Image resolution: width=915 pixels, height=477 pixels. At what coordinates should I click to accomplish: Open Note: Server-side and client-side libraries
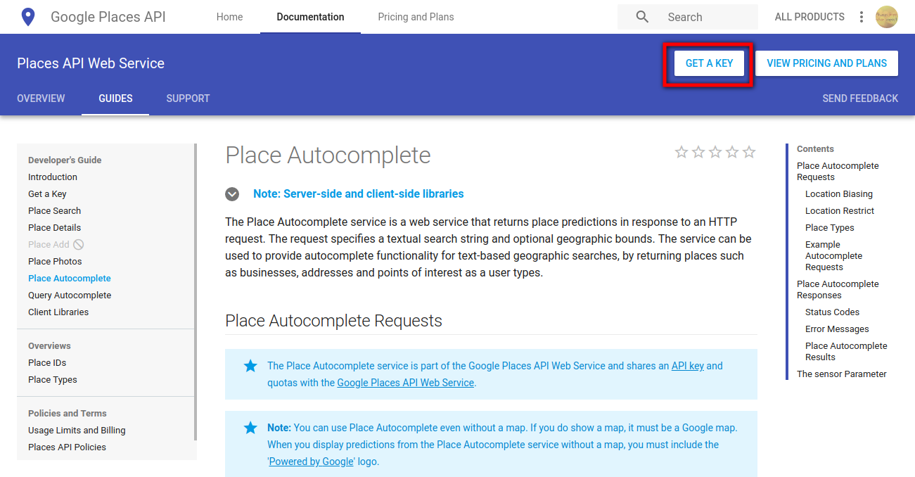coord(358,193)
